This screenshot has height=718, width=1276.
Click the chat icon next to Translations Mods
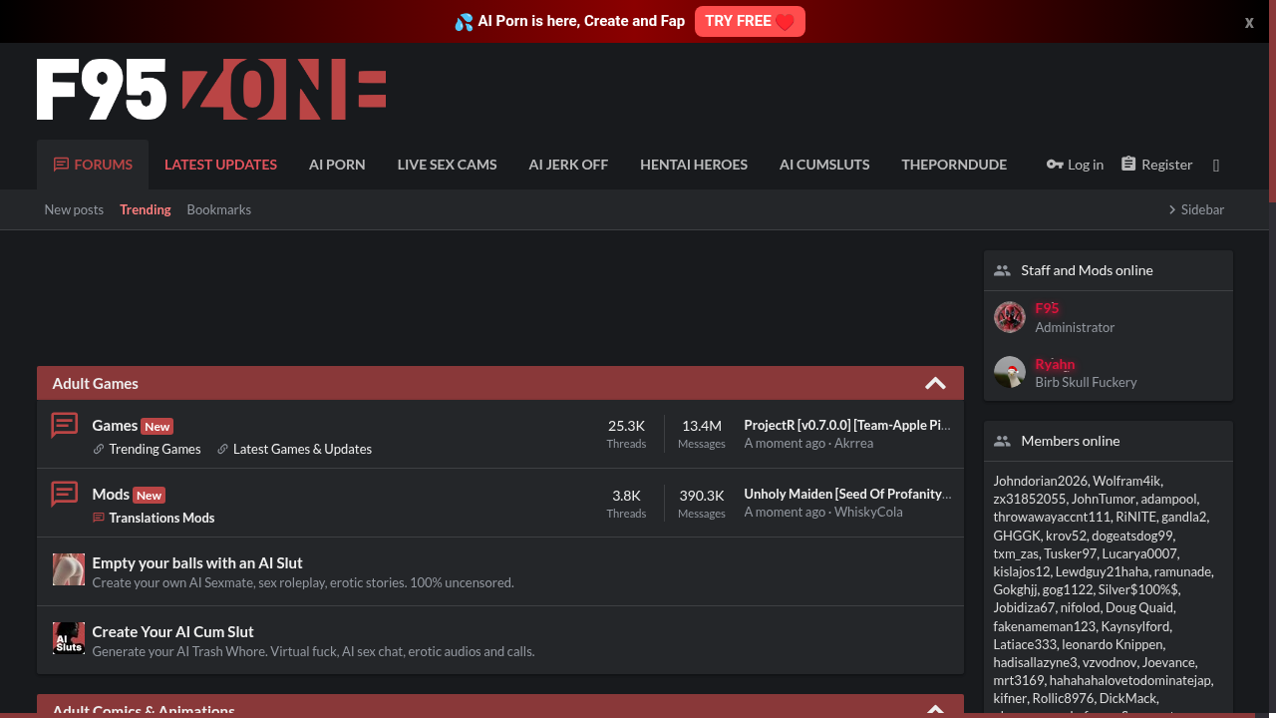pos(99,518)
